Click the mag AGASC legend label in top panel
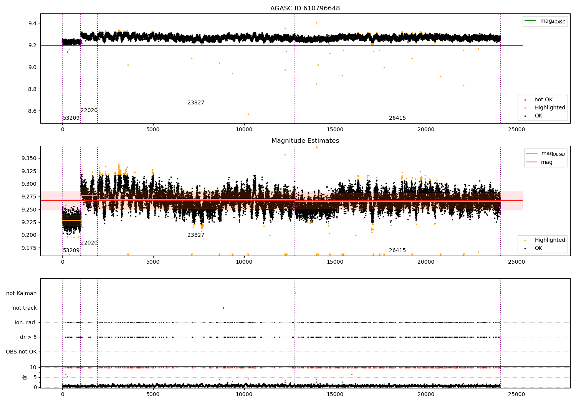This screenshot has height=403, width=576. [553, 21]
